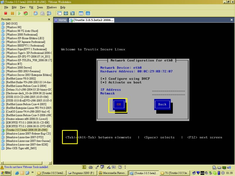Select [Windows NT] favorite's neighbor [Windows-SBS-2003-Premium]
This screenshot has width=235, height=176.
pyautogui.click(x=23, y=71)
